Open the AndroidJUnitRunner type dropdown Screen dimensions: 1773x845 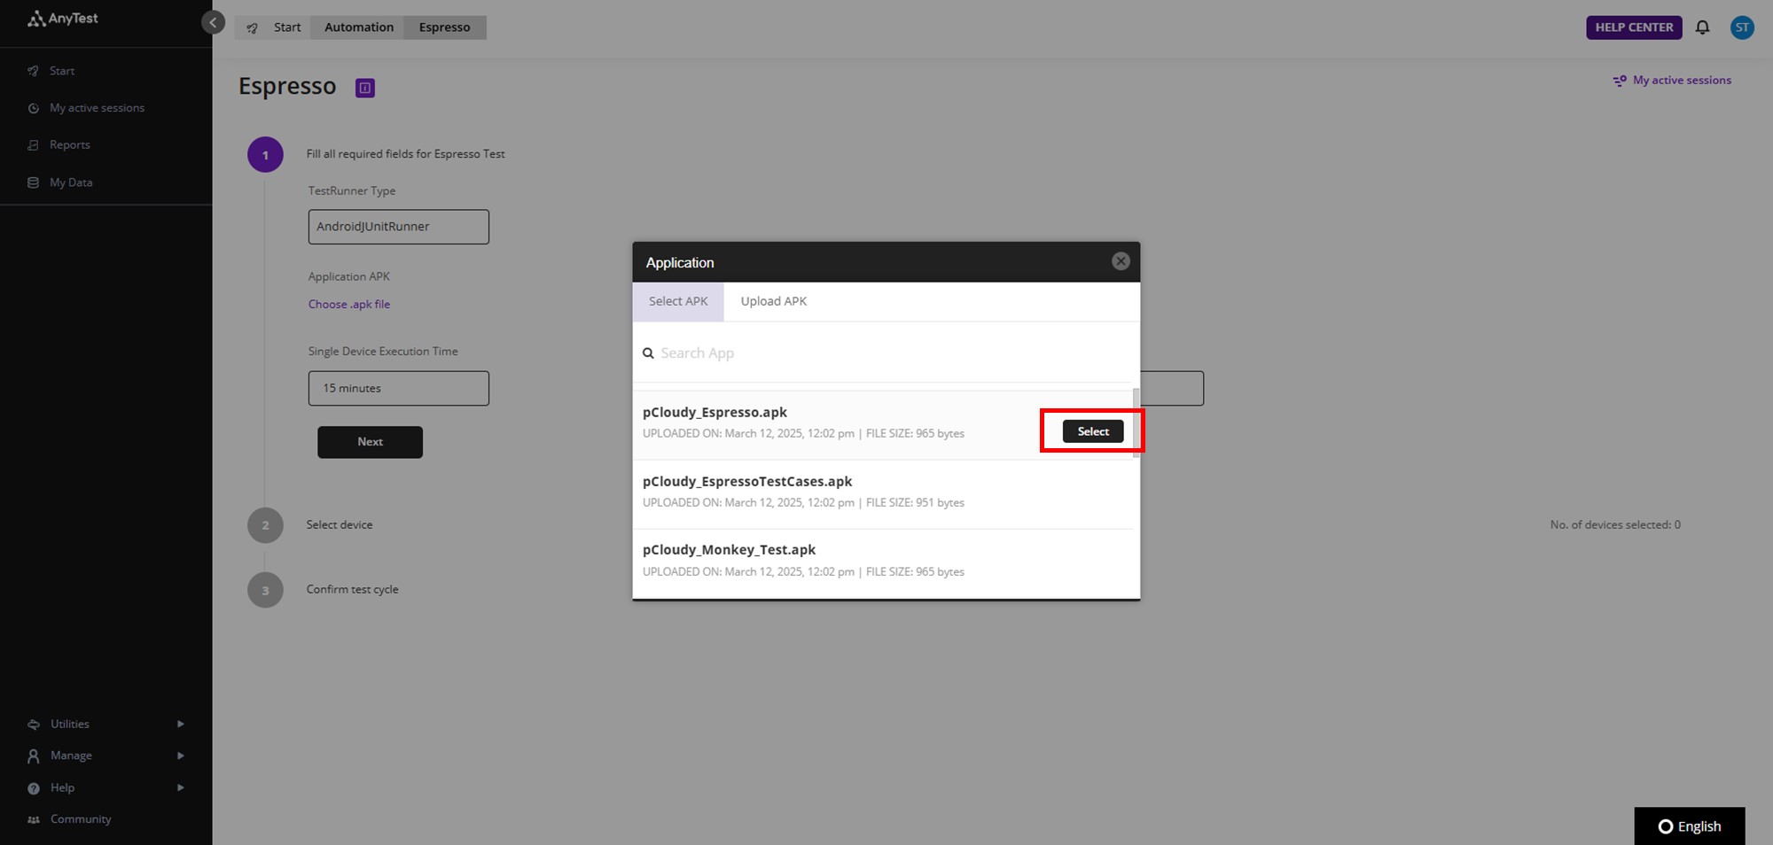pyautogui.click(x=399, y=227)
